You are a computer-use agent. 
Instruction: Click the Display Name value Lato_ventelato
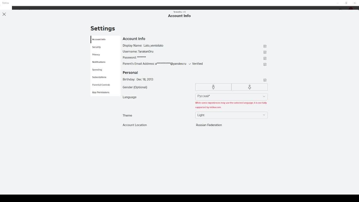click(153, 45)
